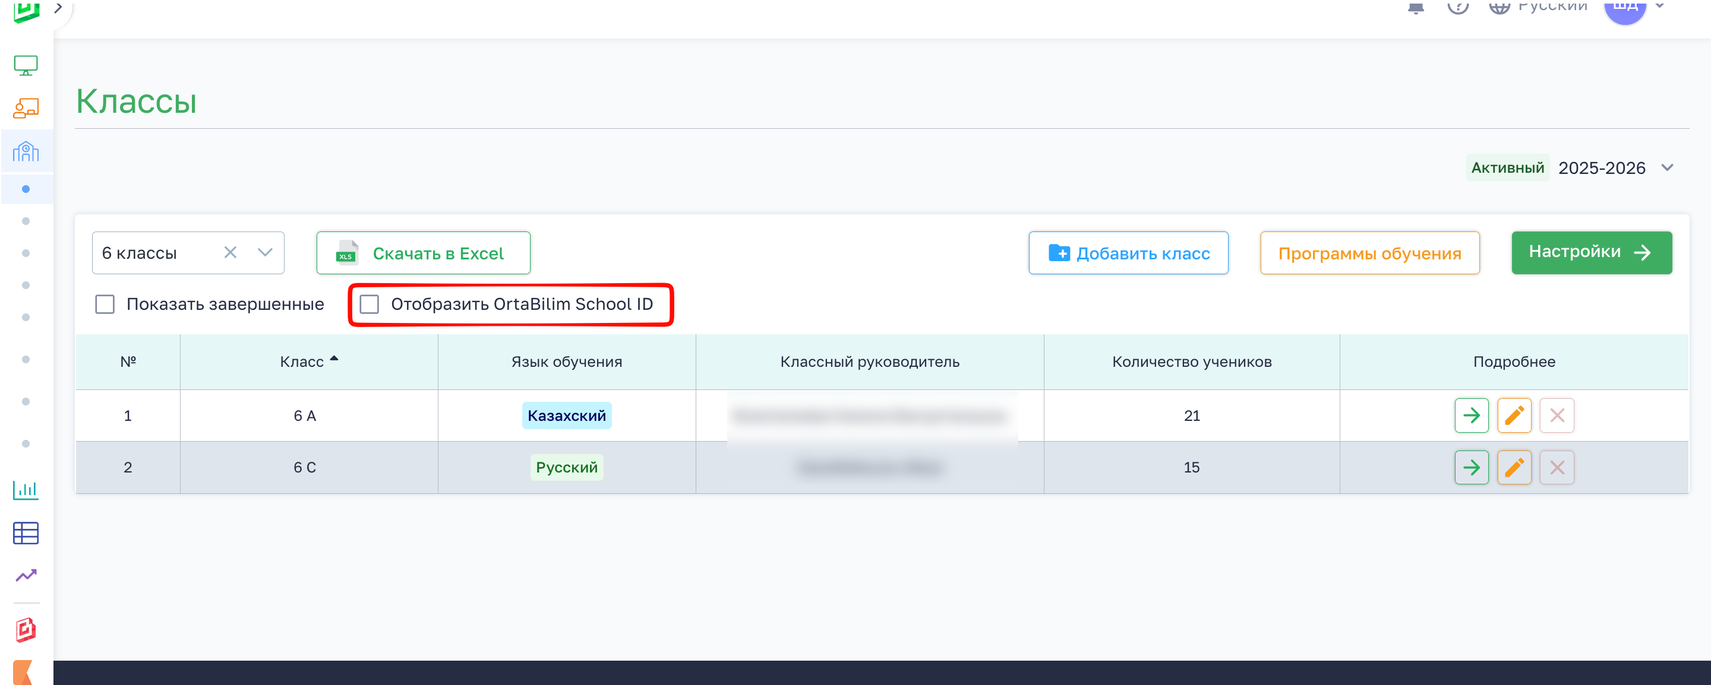
Task: Open Настройки button
Action: point(1592,253)
